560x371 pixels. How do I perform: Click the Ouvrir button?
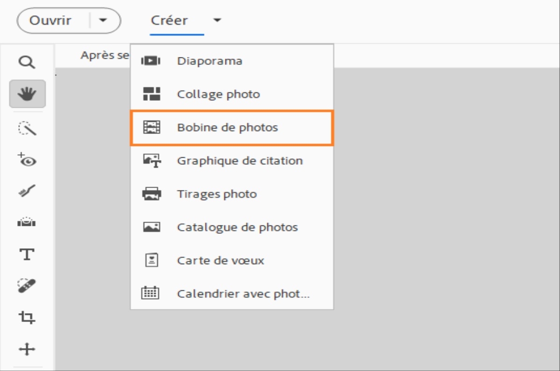click(x=50, y=21)
